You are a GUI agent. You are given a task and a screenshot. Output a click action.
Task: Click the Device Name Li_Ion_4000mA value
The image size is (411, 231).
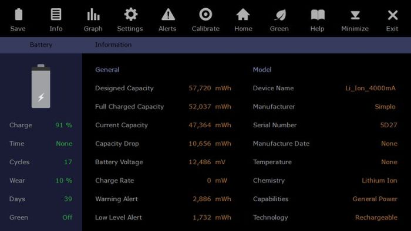point(370,89)
